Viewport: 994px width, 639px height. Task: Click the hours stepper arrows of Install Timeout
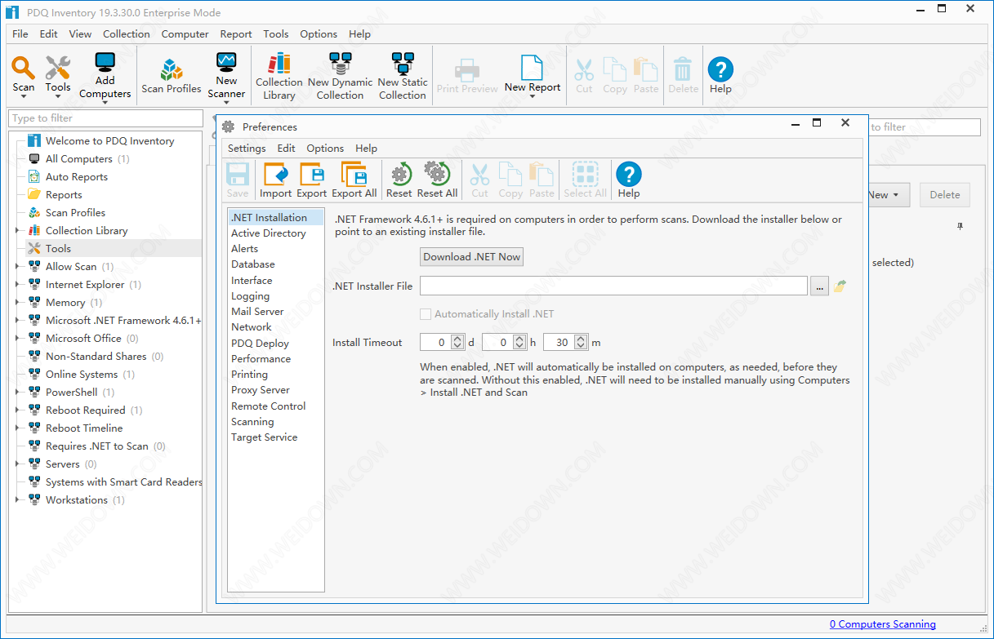coord(519,343)
